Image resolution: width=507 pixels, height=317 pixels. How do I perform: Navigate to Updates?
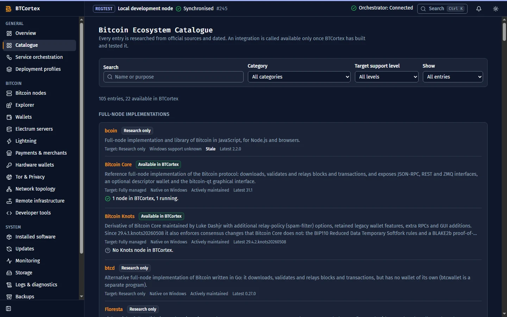(x=39, y=249)
